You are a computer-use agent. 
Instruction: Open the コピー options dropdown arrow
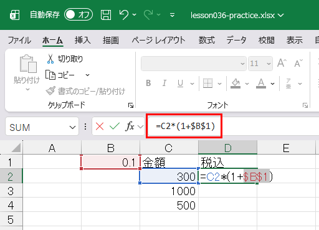[x=88, y=75]
